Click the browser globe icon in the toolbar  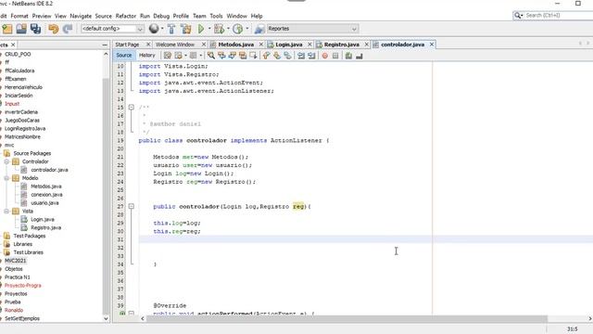coord(154,29)
